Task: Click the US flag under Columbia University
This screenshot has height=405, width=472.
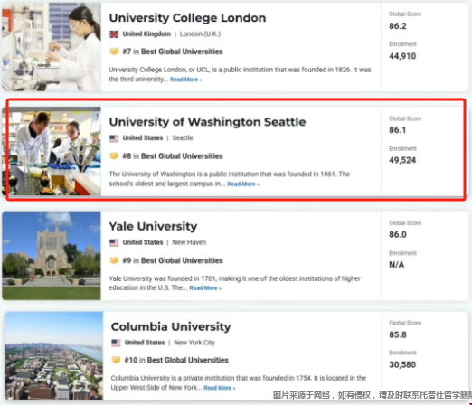Action: coord(116,343)
